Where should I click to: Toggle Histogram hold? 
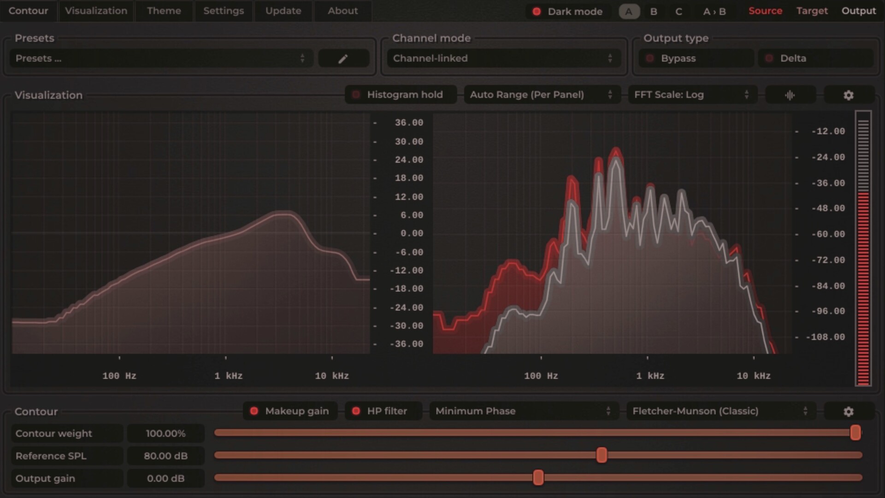coord(401,95)
